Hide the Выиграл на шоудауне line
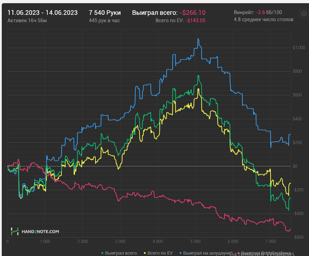Image resolution: width=309 pixels, height=256 pixels. [207, 253]
